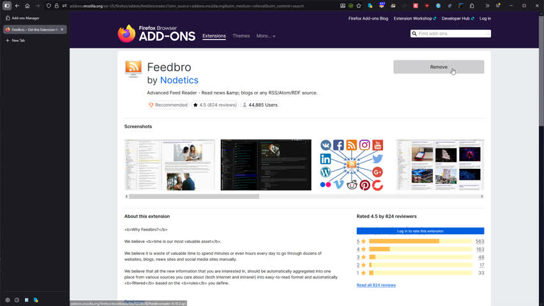
Task: Open sidebar settings gear icon
Action: 8,300
